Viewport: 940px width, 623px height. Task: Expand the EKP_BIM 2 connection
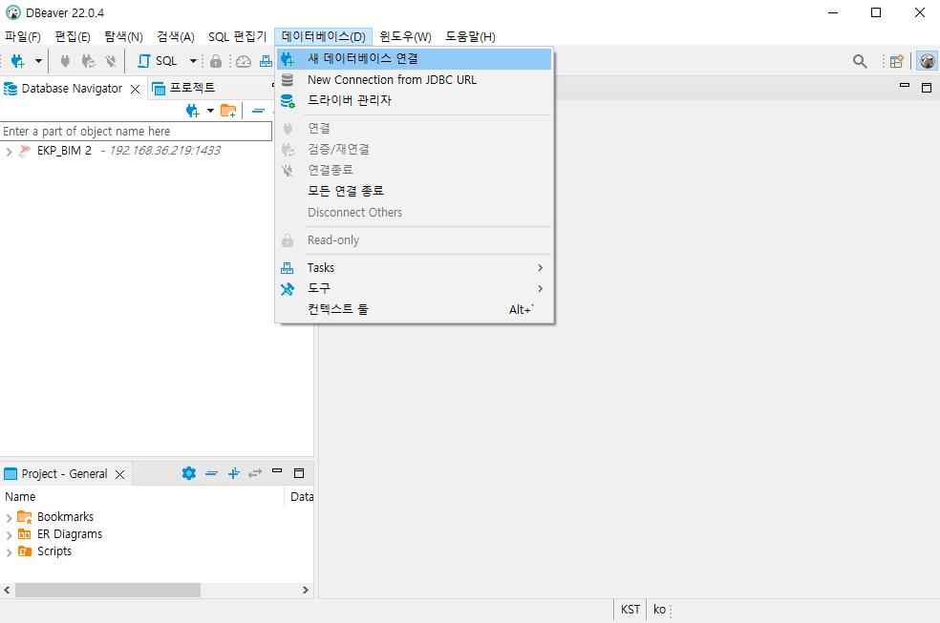8,150
